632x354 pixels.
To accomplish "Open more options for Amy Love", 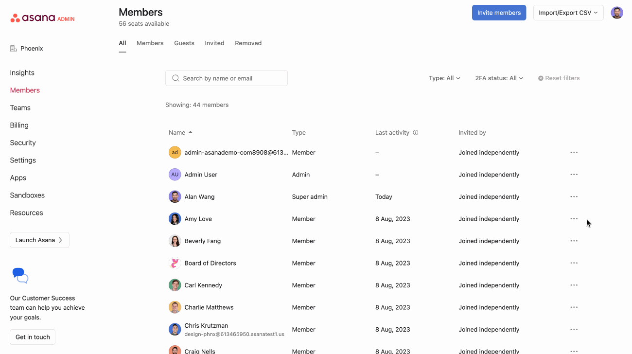I will pos(574,219).
